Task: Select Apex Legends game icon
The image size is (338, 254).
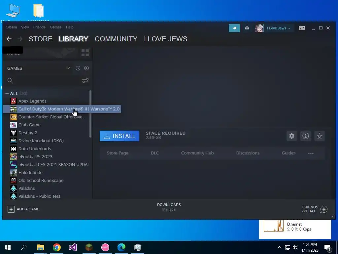Action: click(13, 101)
